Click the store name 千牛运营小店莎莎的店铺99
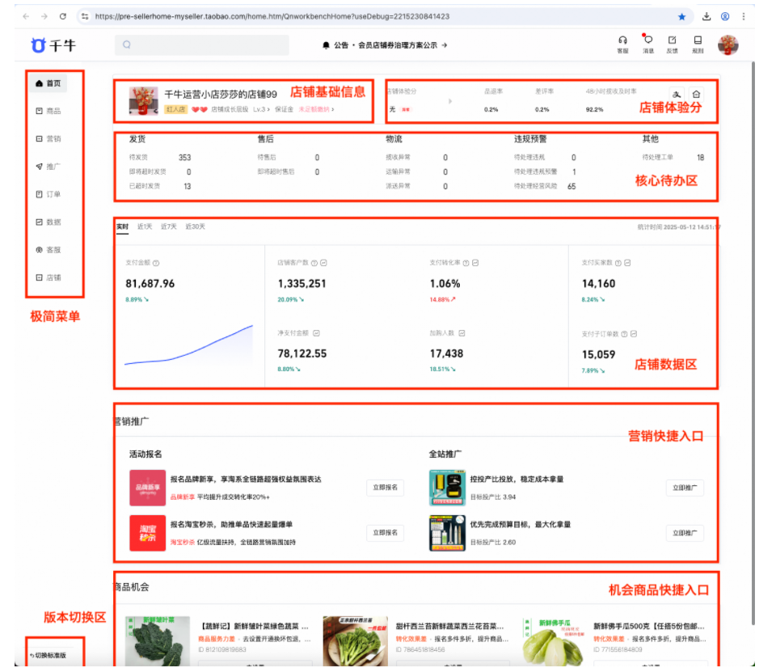 click(x=221, y=94)
